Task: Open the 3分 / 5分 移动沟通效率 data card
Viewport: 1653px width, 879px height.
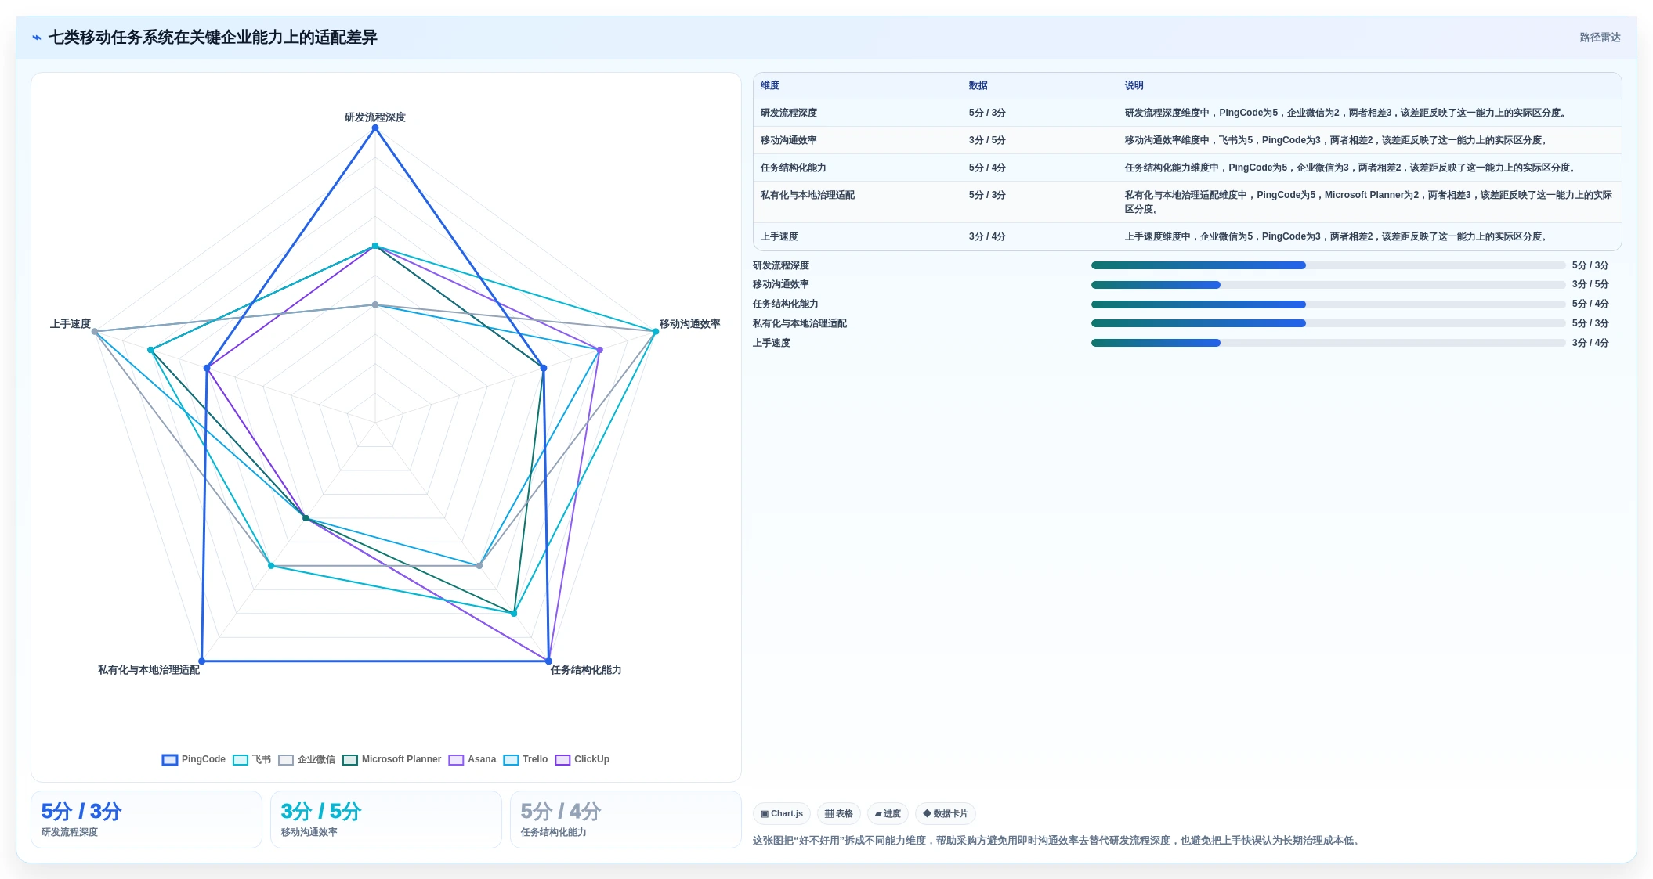Action: point(386,820)
